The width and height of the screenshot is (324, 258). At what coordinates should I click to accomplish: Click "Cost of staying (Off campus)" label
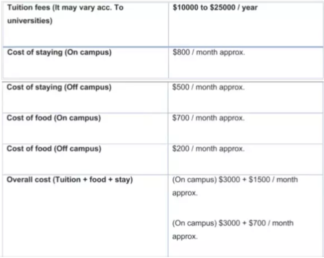(x=58, y=87)
